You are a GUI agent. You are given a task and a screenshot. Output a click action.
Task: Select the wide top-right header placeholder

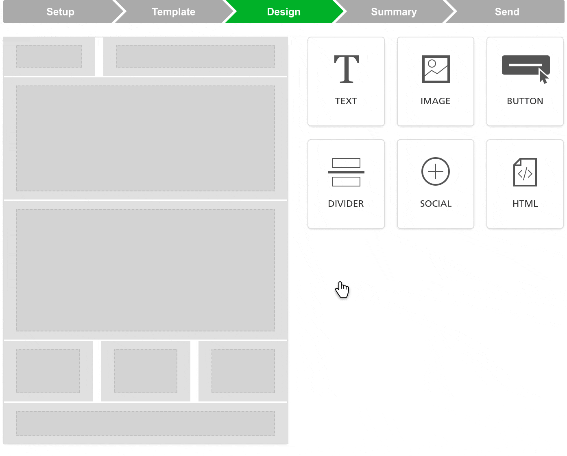196,56
